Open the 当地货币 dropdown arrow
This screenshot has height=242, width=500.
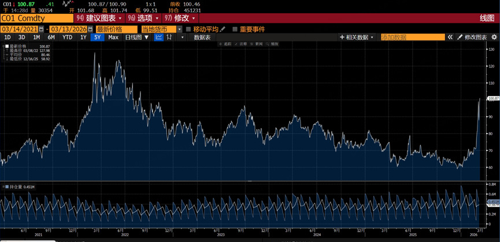180,29
